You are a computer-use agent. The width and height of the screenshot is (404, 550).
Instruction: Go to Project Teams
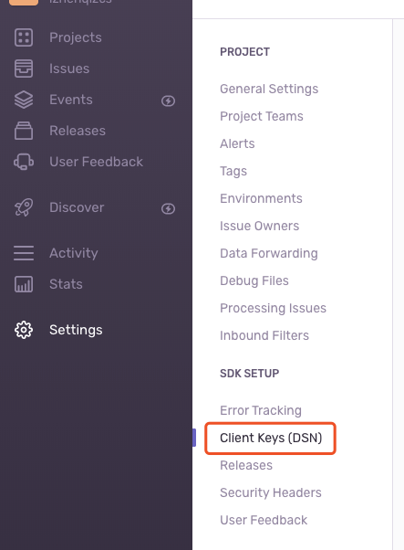[262, 116]
